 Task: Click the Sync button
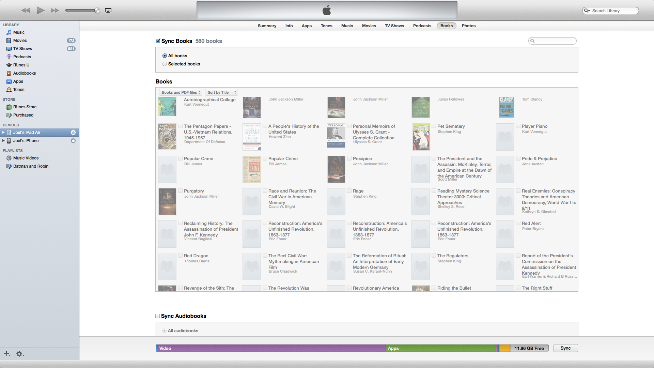tap(565, 348)
